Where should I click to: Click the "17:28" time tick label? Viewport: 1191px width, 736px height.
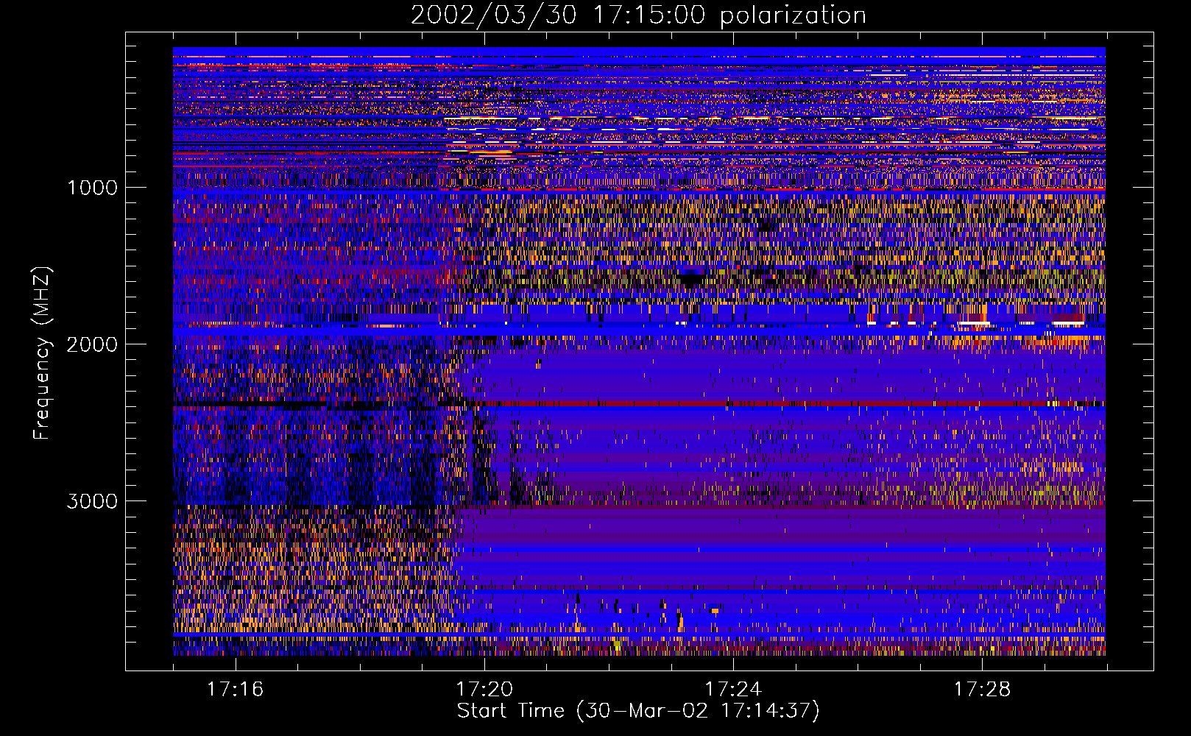point(982,690)
